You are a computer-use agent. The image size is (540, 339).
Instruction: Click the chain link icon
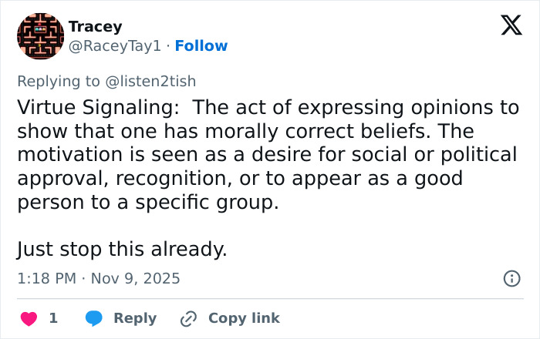[188, 318]
